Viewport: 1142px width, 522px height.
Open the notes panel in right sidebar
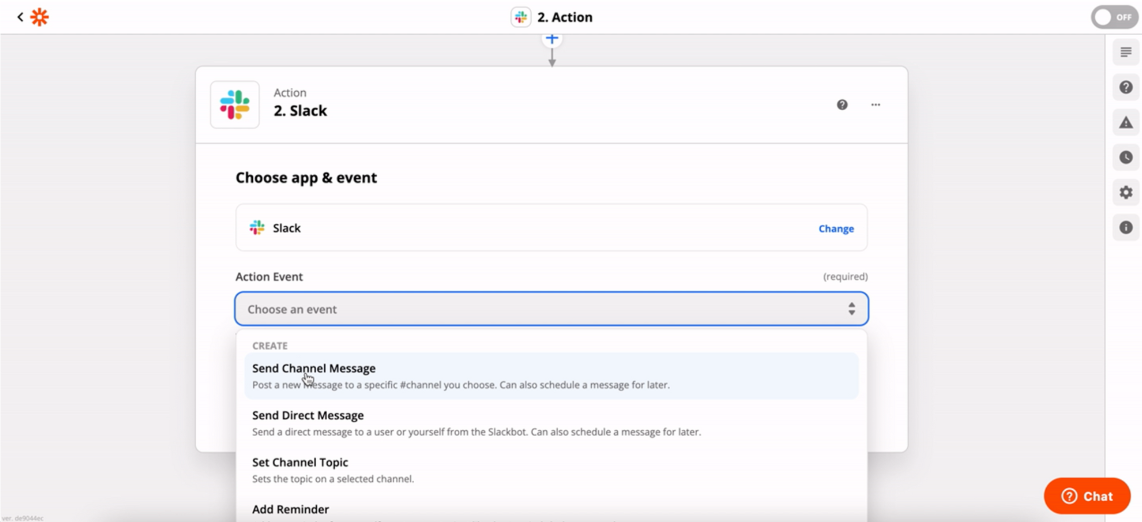[x=1126, y=52]
